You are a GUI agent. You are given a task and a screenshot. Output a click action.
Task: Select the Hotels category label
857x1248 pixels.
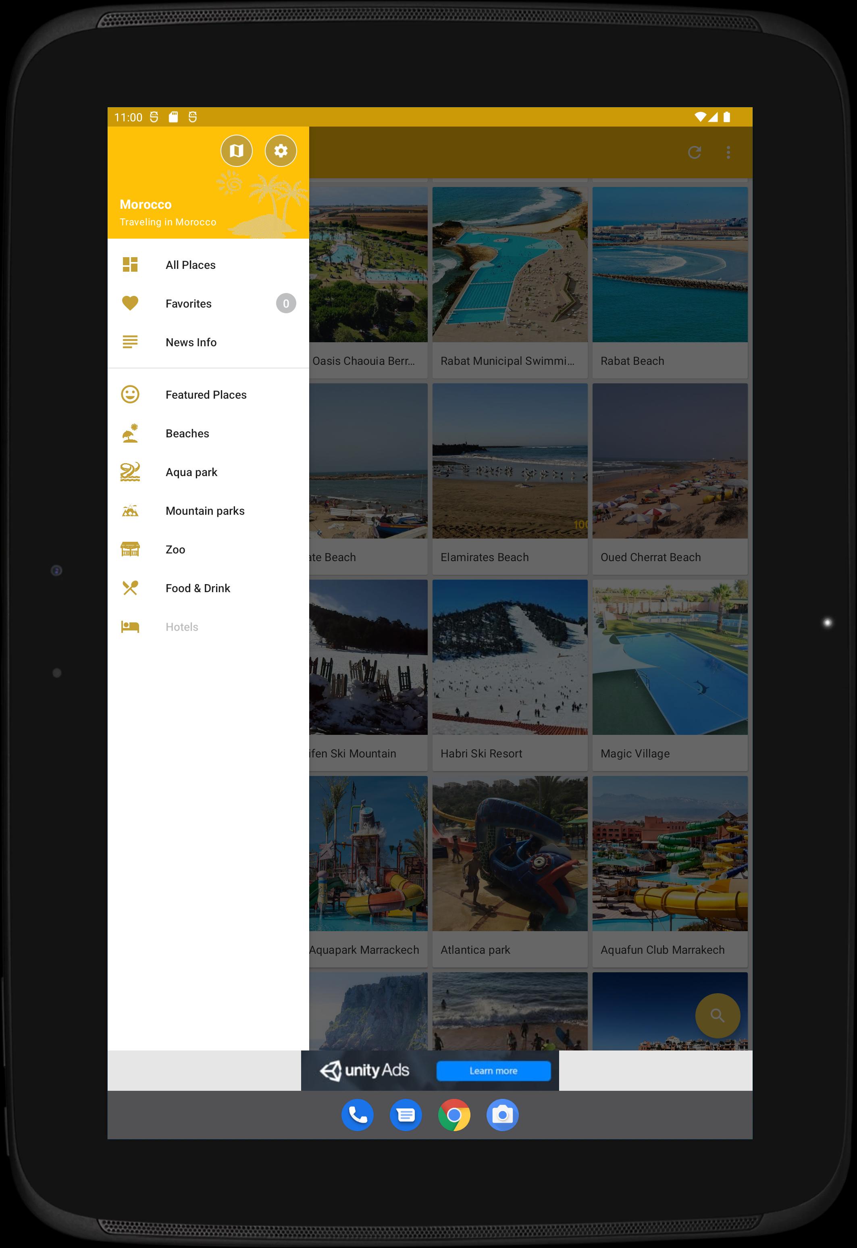[x=181, y=627]
